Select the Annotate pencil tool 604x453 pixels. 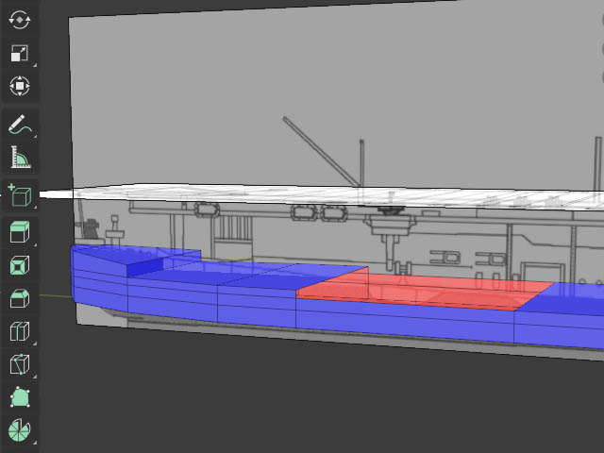[x=20, y=125]
